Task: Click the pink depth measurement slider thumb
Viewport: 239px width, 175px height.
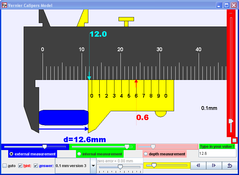Action: pyautogui.click(x=153, y=147)
